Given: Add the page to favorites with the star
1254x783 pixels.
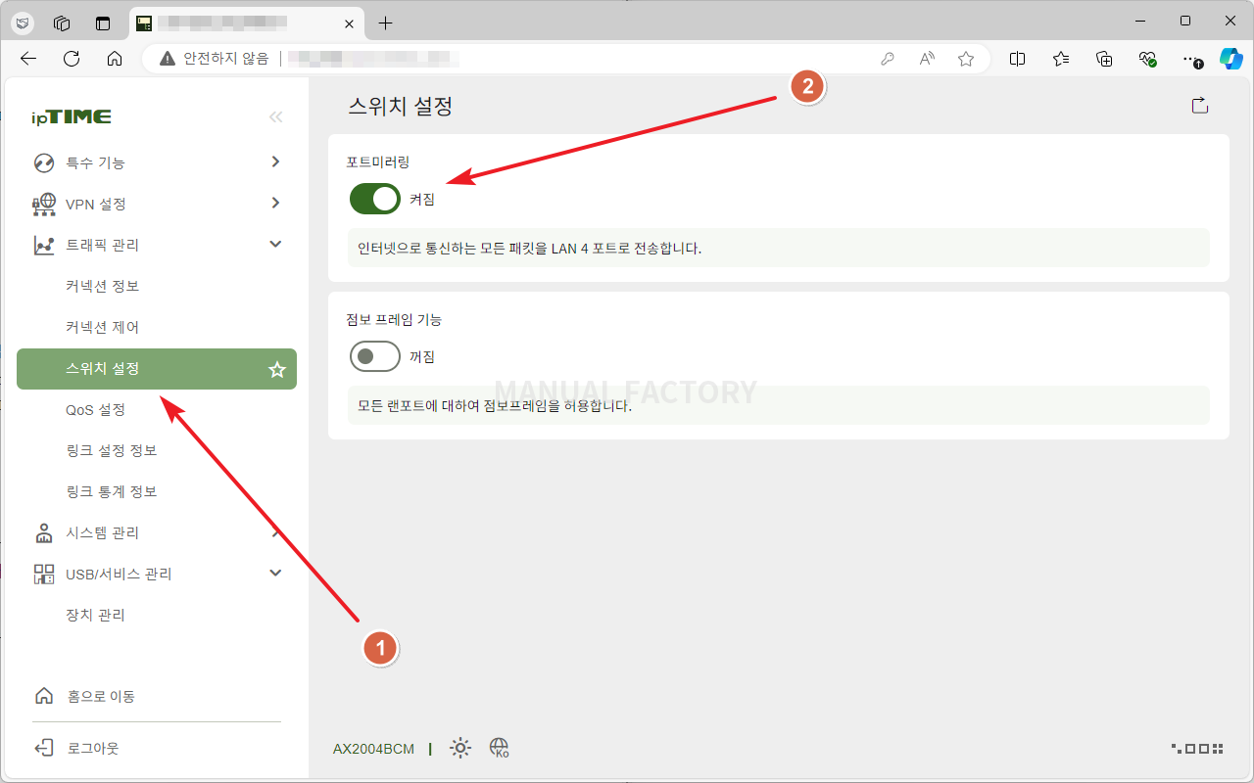Looking at the screenshot, I should pos(966,59).
